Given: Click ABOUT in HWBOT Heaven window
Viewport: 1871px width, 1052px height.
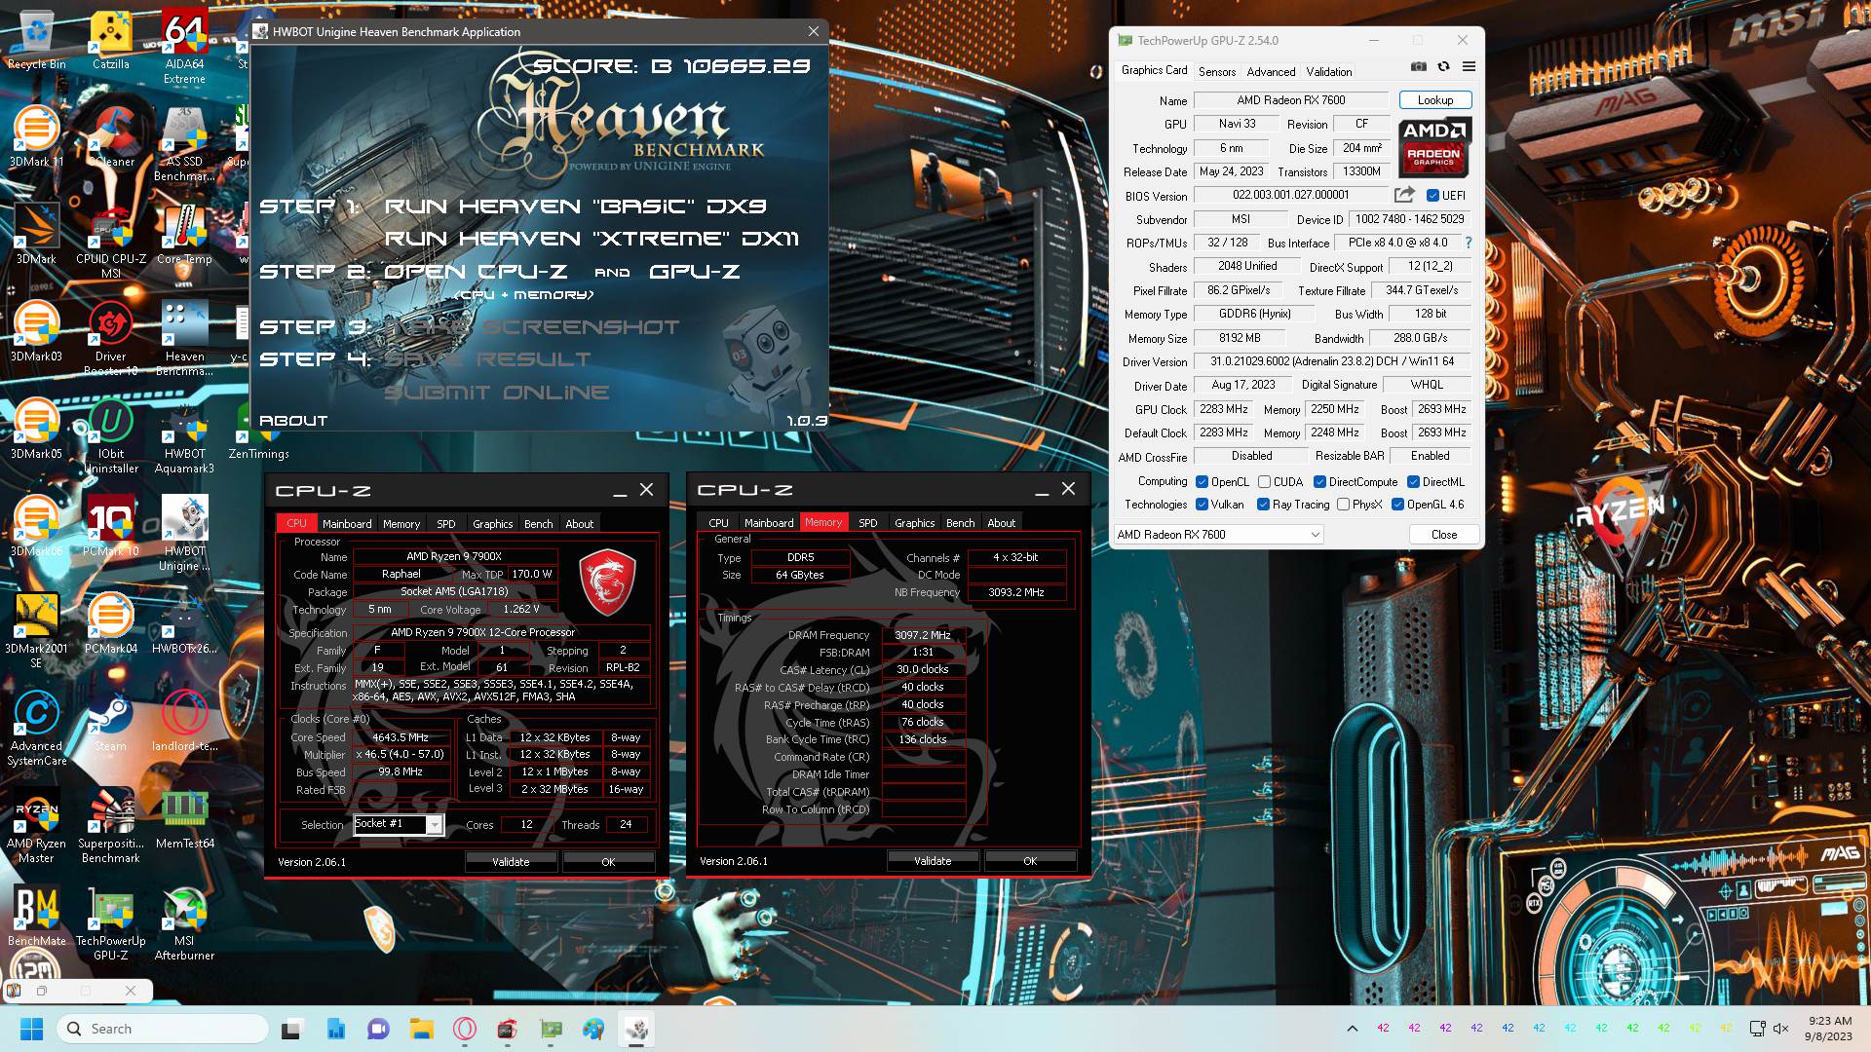Looking at the screenshot, I should (293, 421).
